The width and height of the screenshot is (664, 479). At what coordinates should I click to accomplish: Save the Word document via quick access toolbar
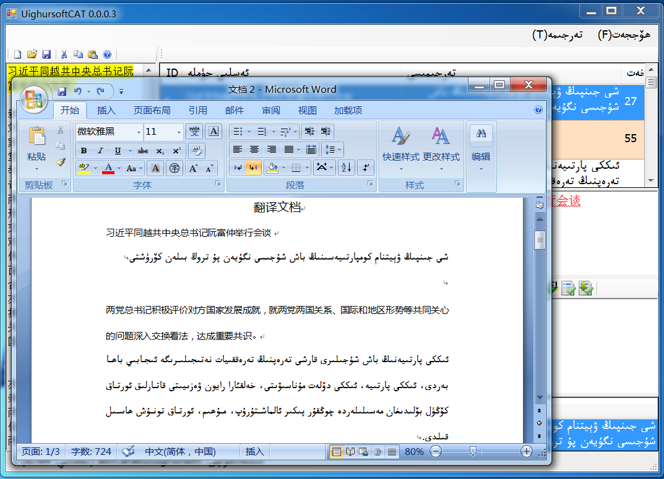(62, 91)
